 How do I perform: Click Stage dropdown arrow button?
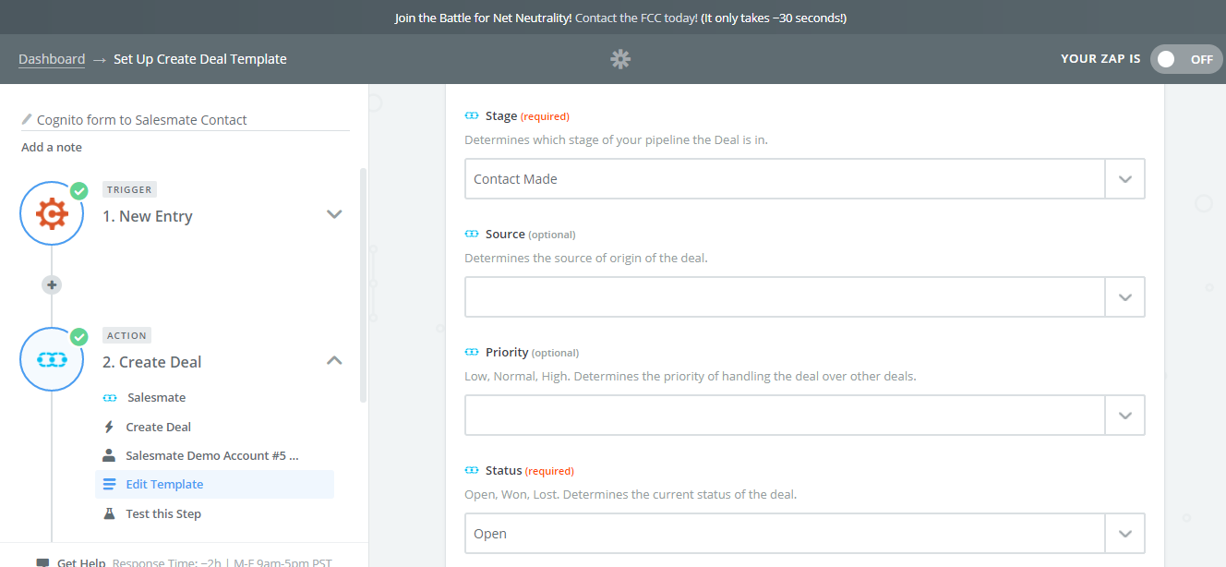1125,179
